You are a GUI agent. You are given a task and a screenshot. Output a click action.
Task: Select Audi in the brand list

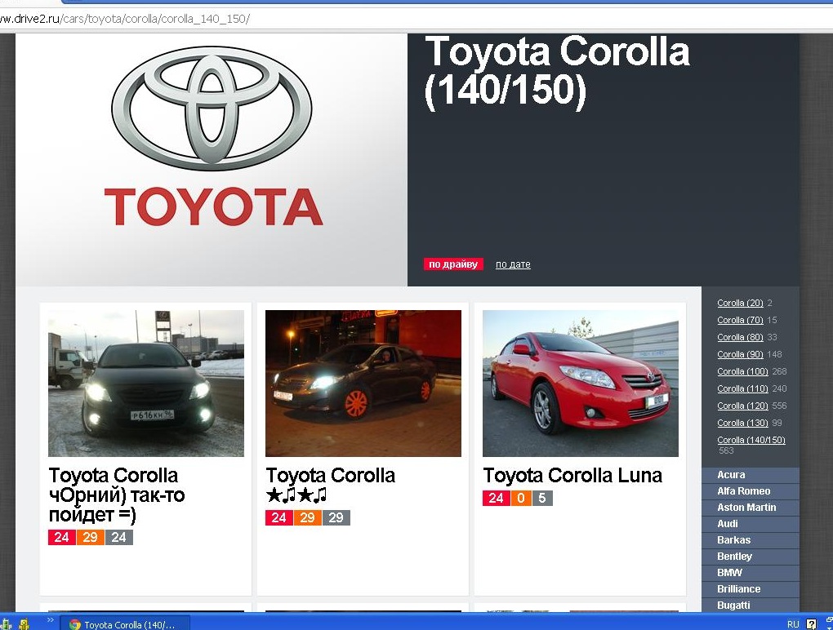[751, 524]
